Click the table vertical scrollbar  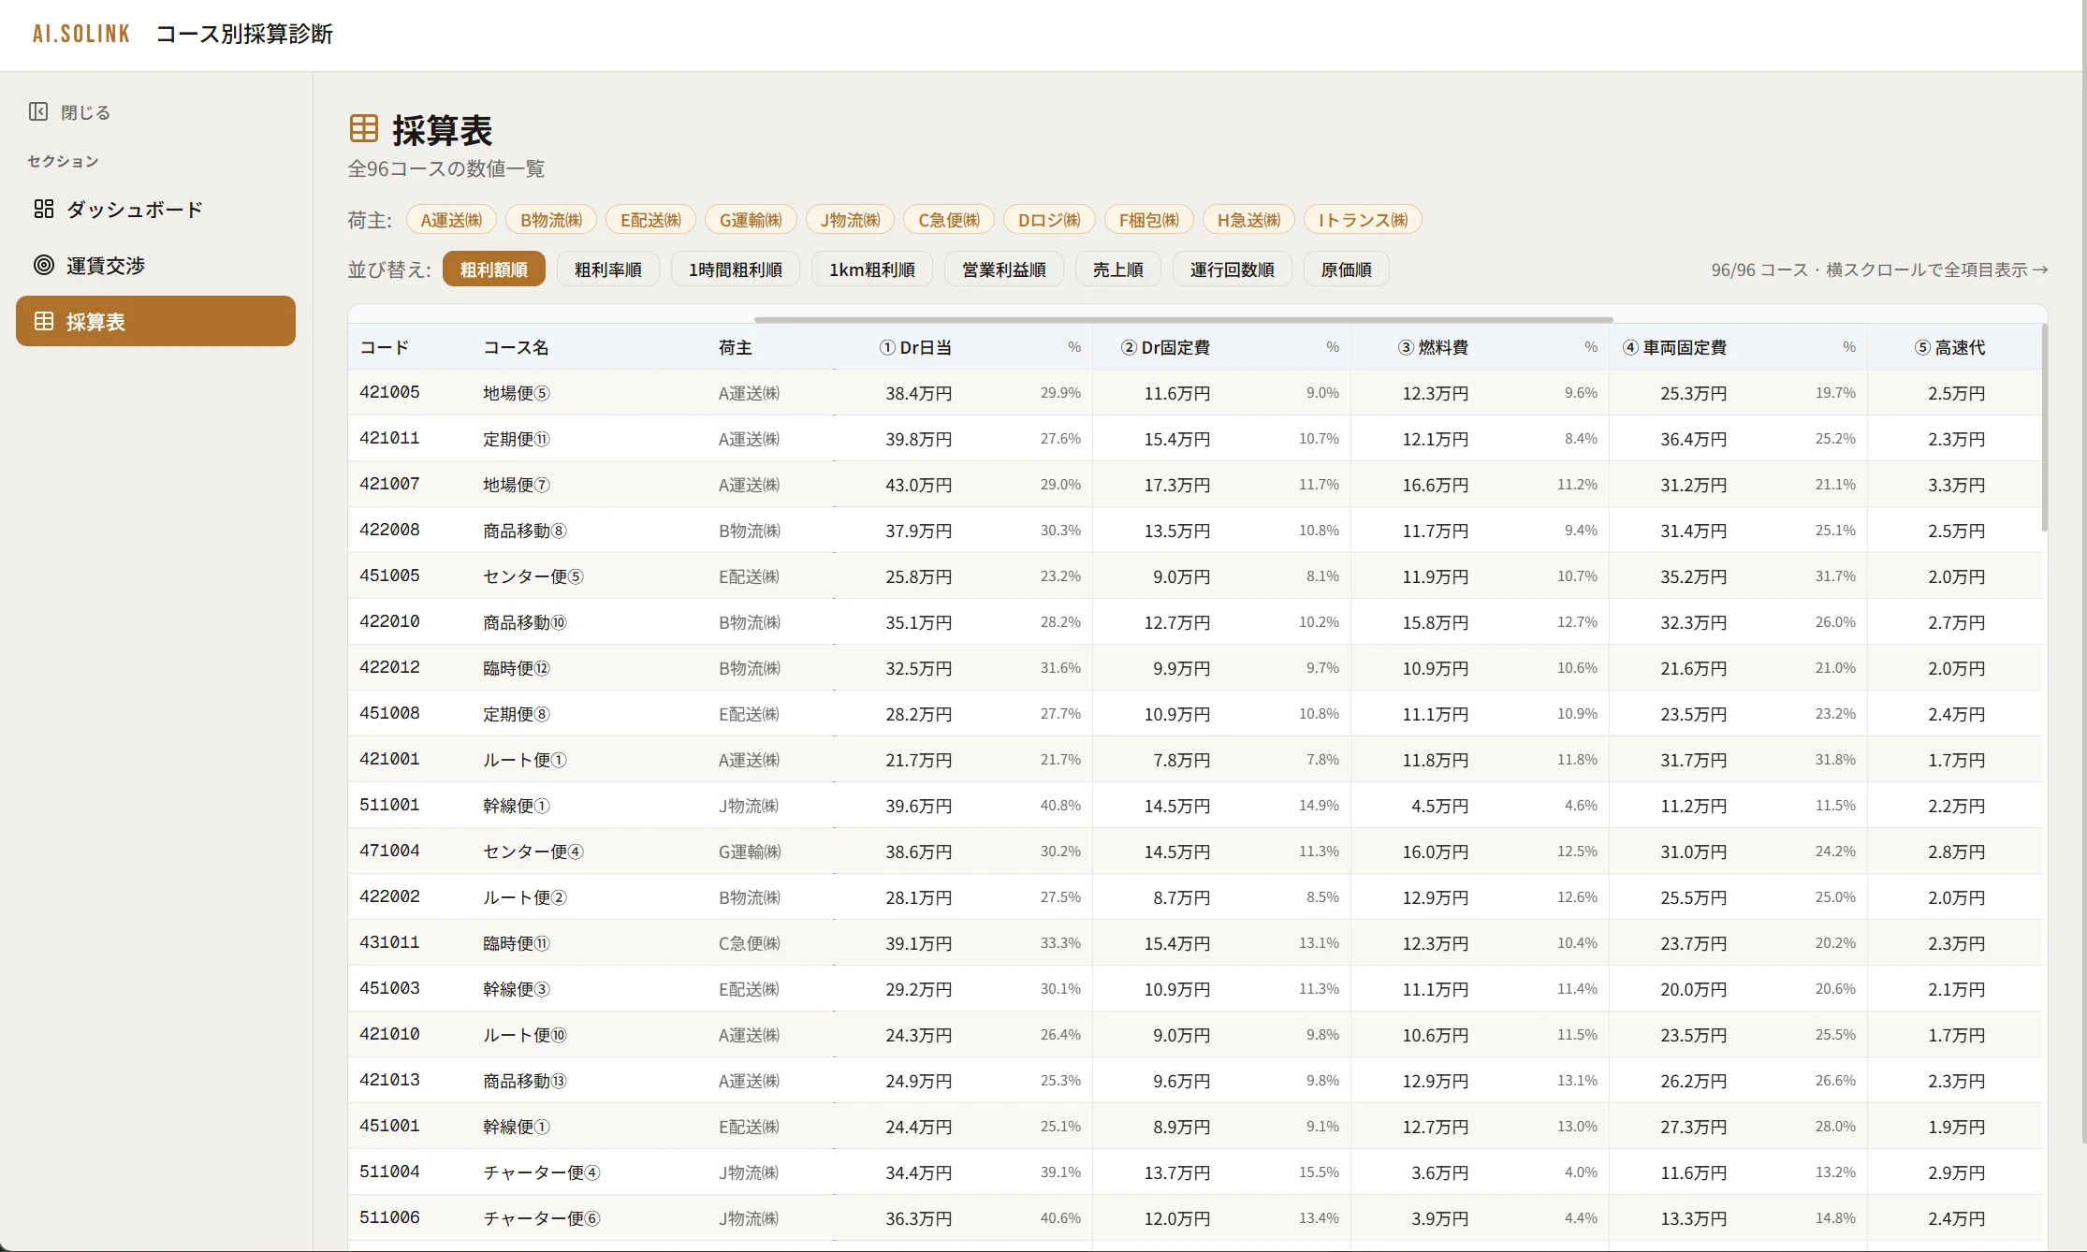tap(2045, 428)
